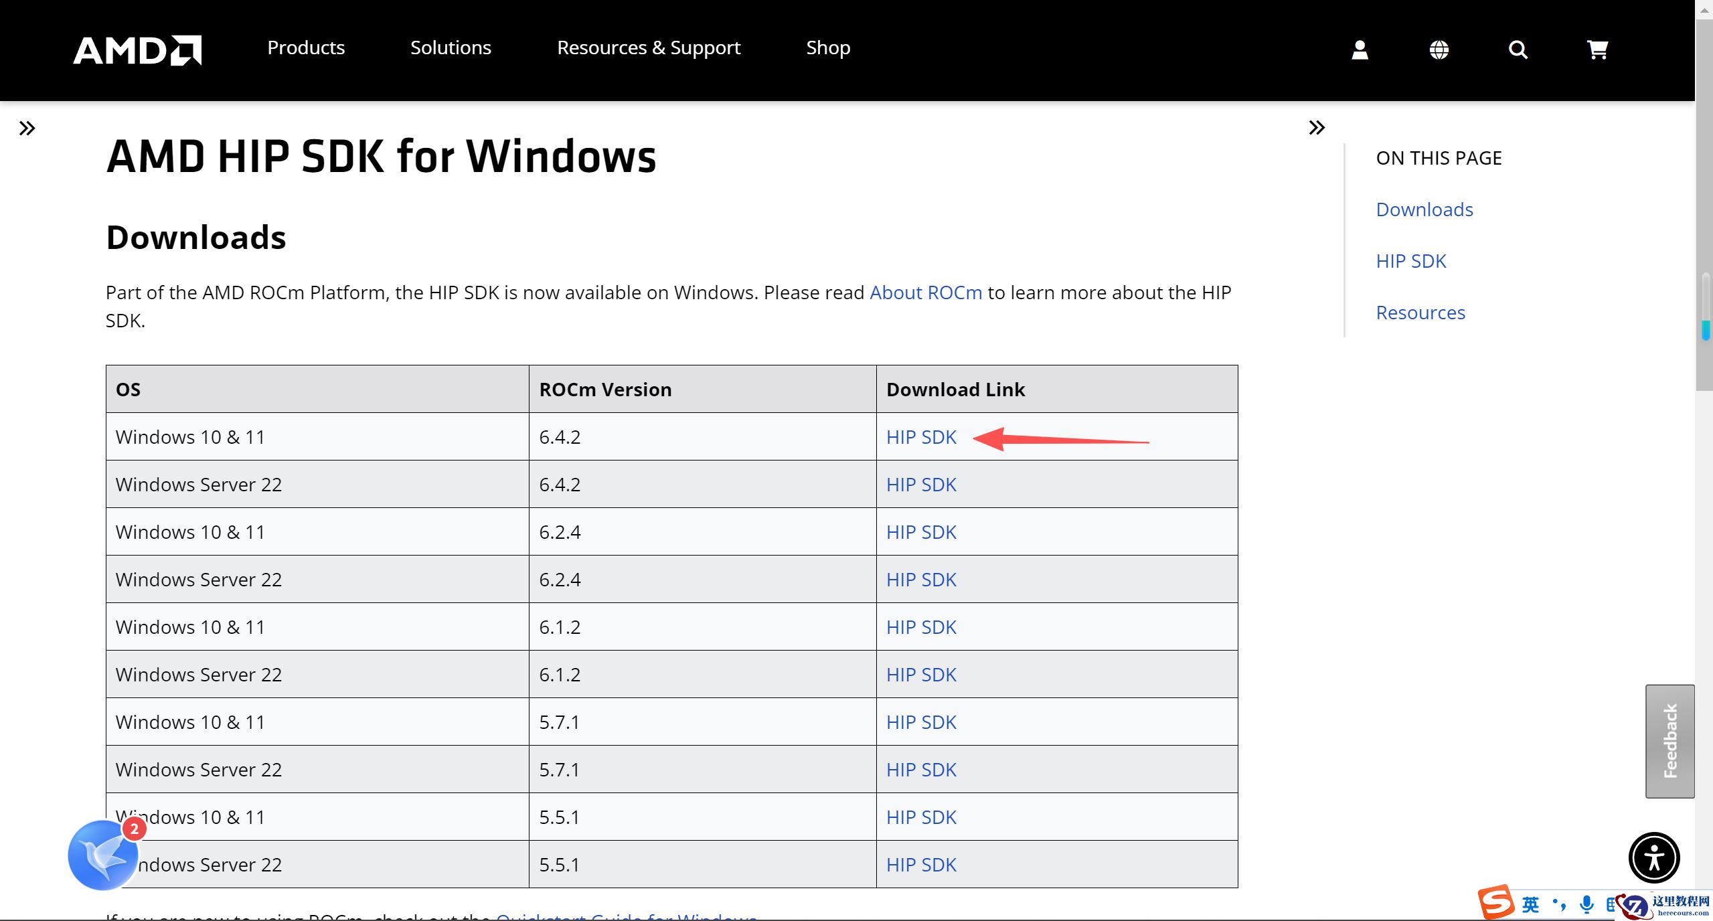Jump to Resources section in sidebar
1713x921 pixels.
[1420, 313]
